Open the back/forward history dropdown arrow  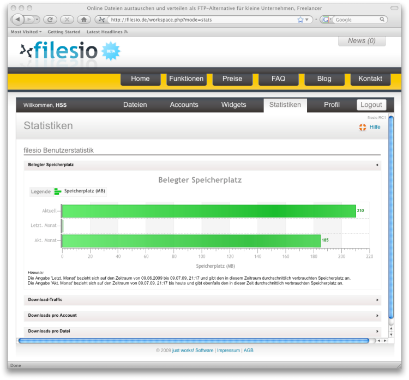[x=37, y=20]
